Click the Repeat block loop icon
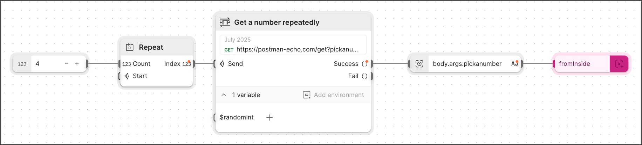 point(130,47)
